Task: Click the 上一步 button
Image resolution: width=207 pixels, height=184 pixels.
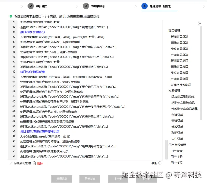Action: pyautogui.click(x=118, y=179)
